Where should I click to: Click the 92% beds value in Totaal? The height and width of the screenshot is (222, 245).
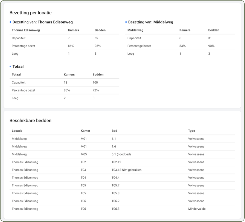tap(96, 90)
